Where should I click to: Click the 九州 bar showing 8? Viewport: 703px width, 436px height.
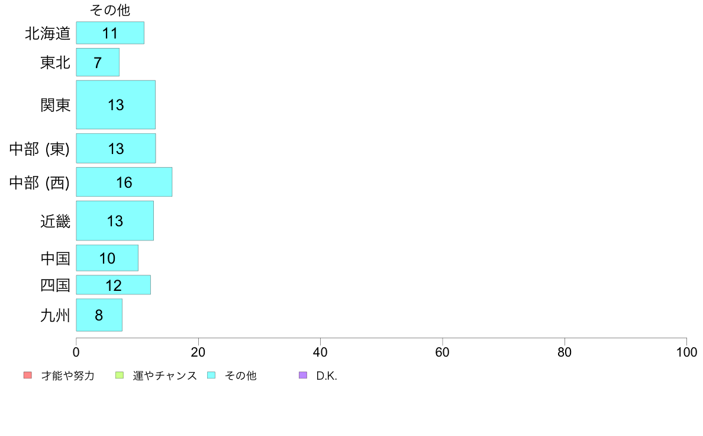point(99,315)
